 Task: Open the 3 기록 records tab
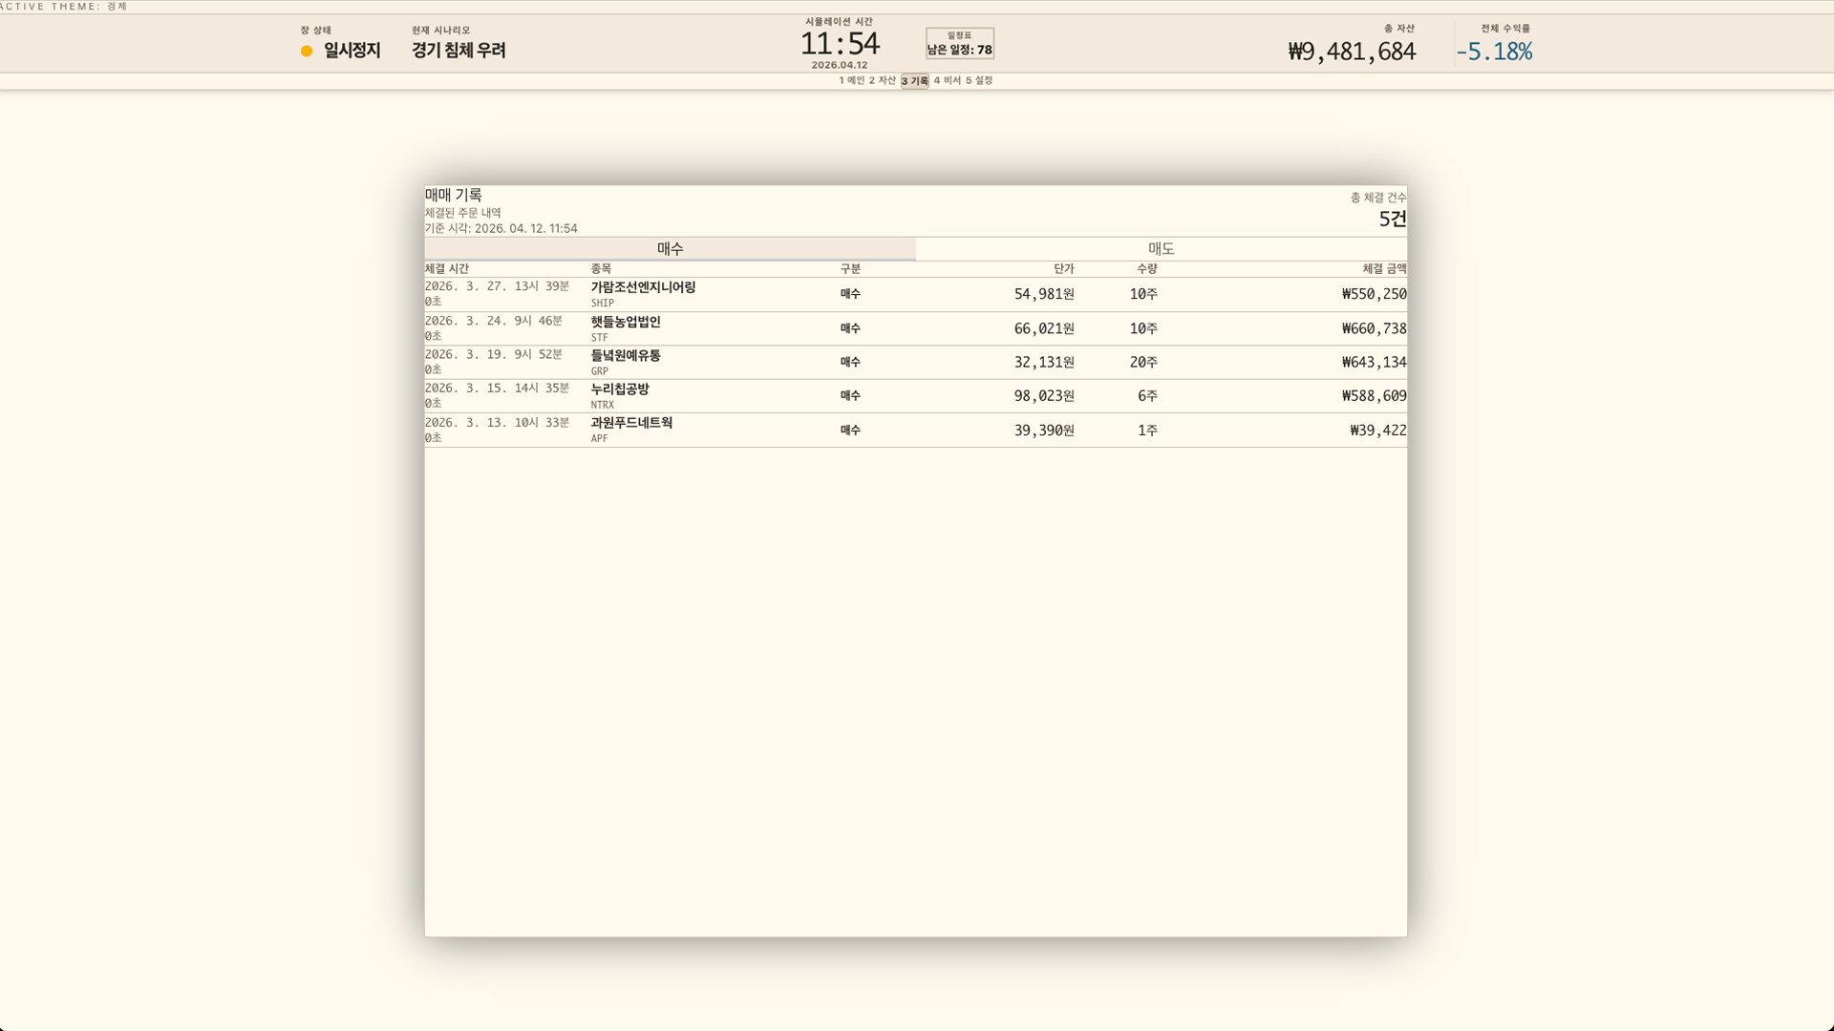913,81
